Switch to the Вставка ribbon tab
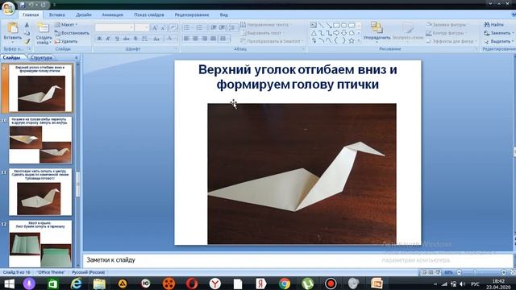This screenshot has width=516, height=290. click(57, 14)
